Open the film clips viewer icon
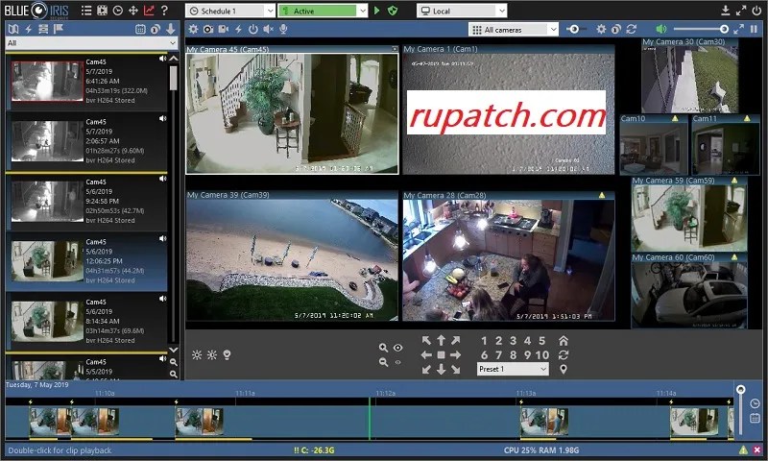The height and width of the screenshot is (461, 768). point(102,11)
